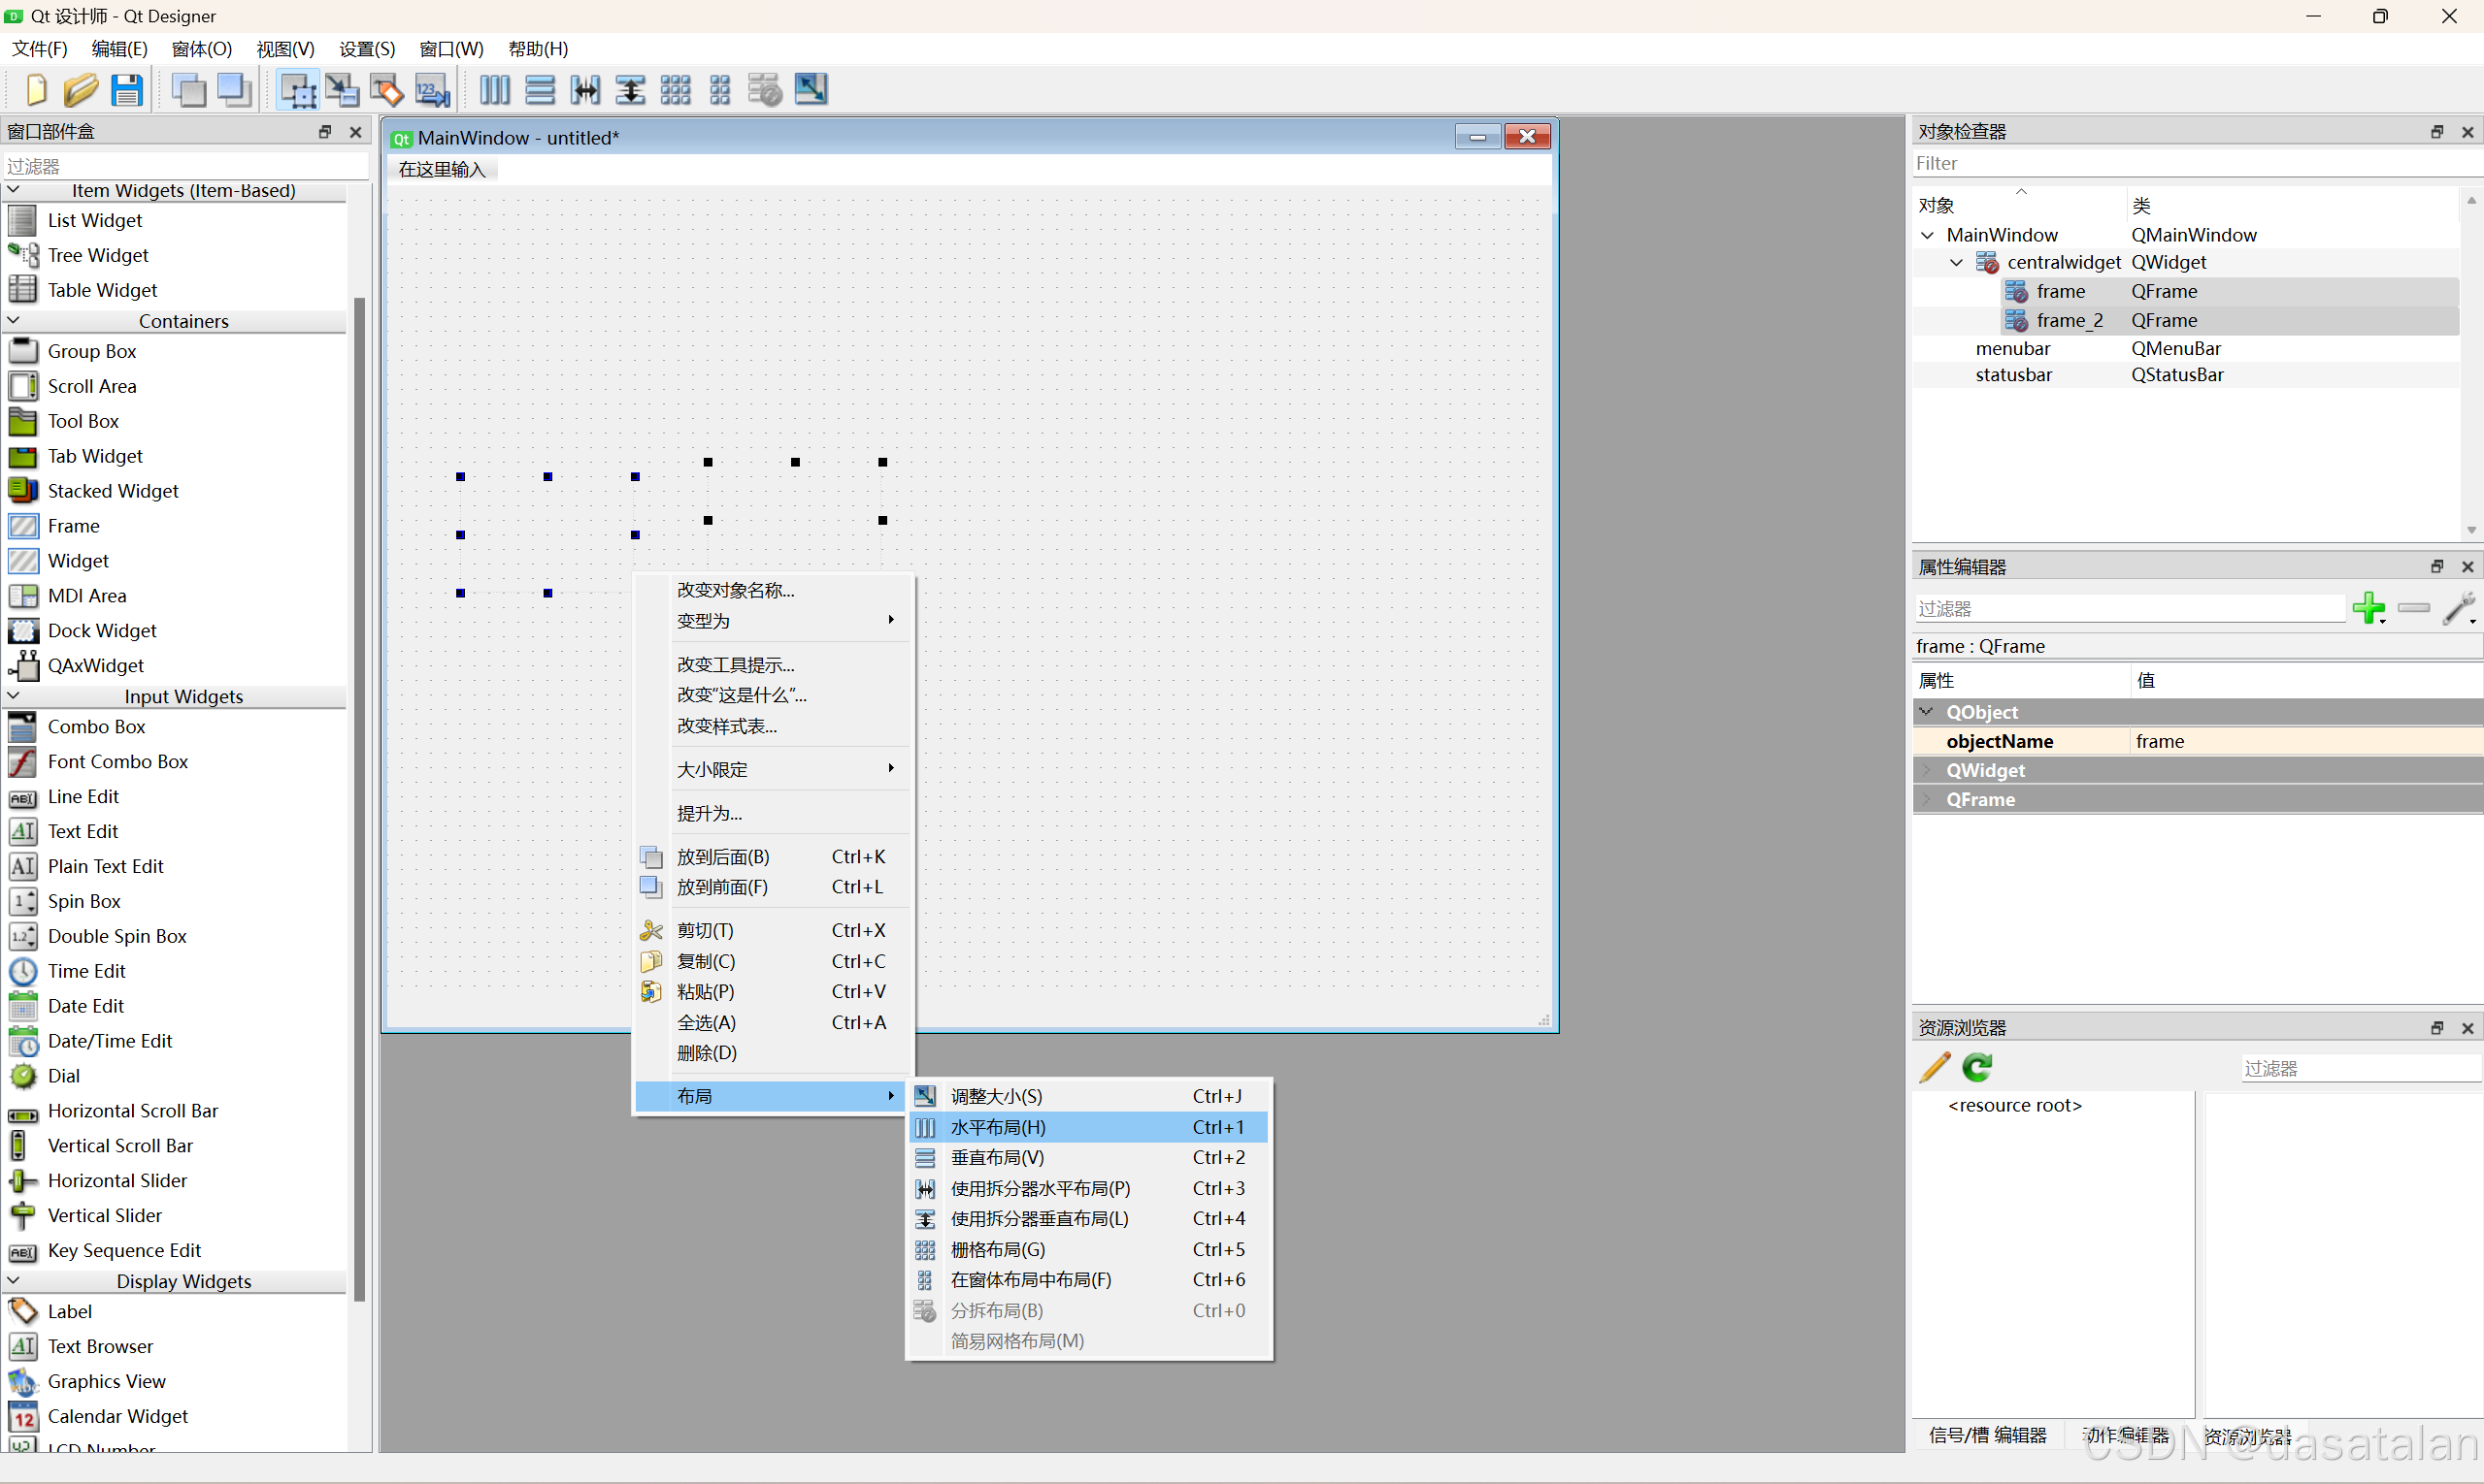Collapse the centralwidget tree node
This screenshot has height=1484, width=2484.
point(1957,263)
